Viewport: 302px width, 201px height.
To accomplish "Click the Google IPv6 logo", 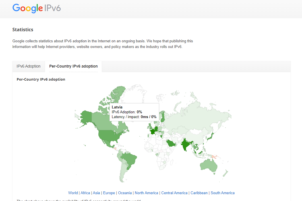I will 37,8.
